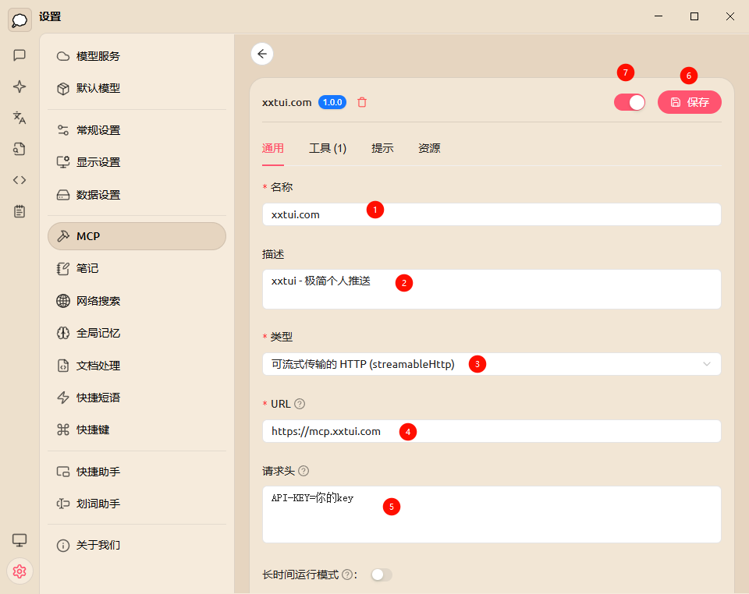Open the translation tool icon
This screenshot has width=749, height=594.
pos(20,118)
